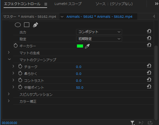Click the 00:00:00:00 timecode

click(10, 123)
